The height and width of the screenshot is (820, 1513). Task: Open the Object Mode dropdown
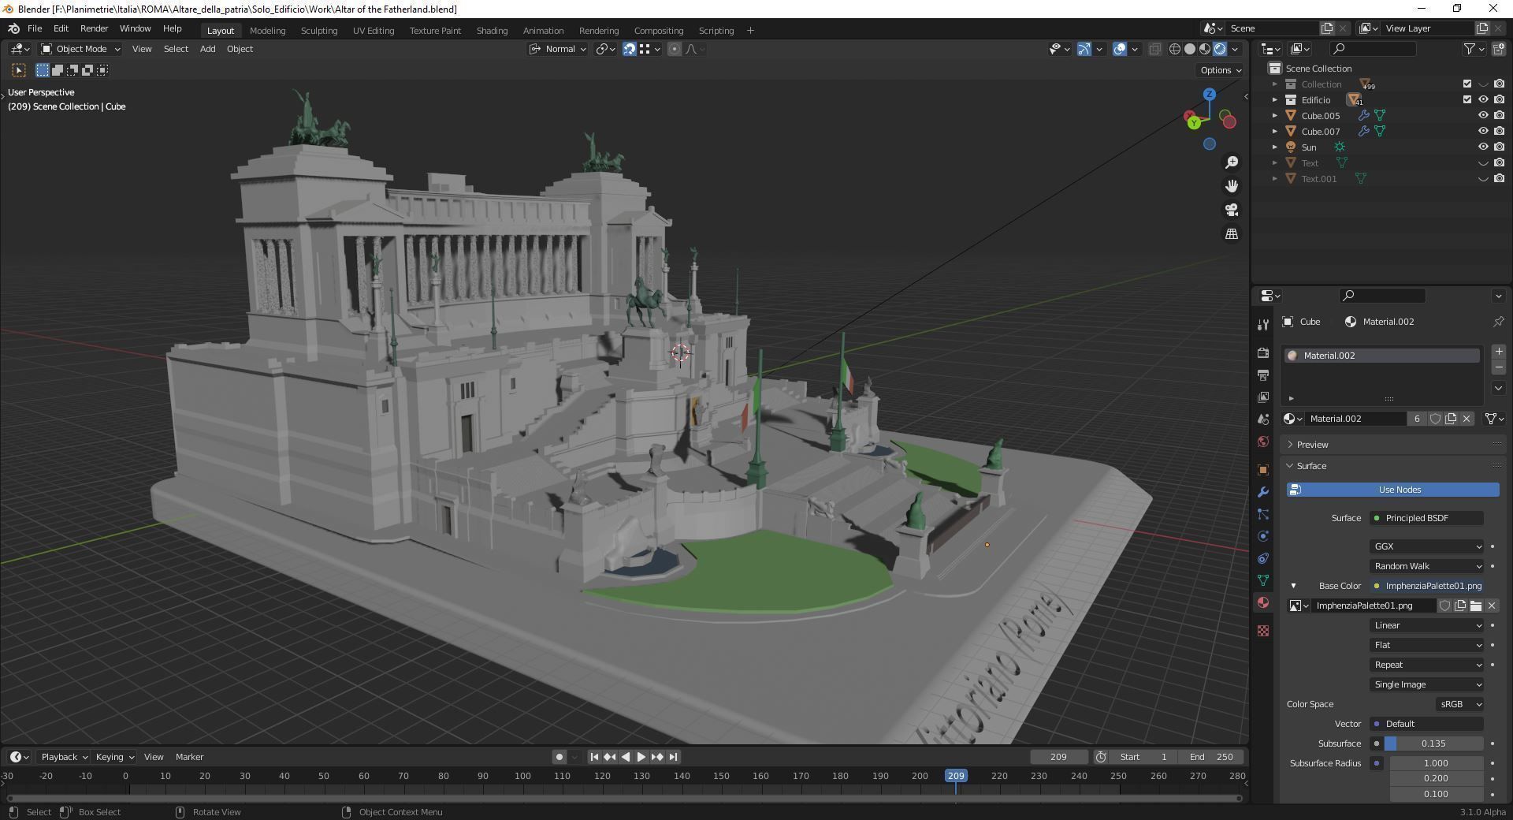(x=80, y=49)
